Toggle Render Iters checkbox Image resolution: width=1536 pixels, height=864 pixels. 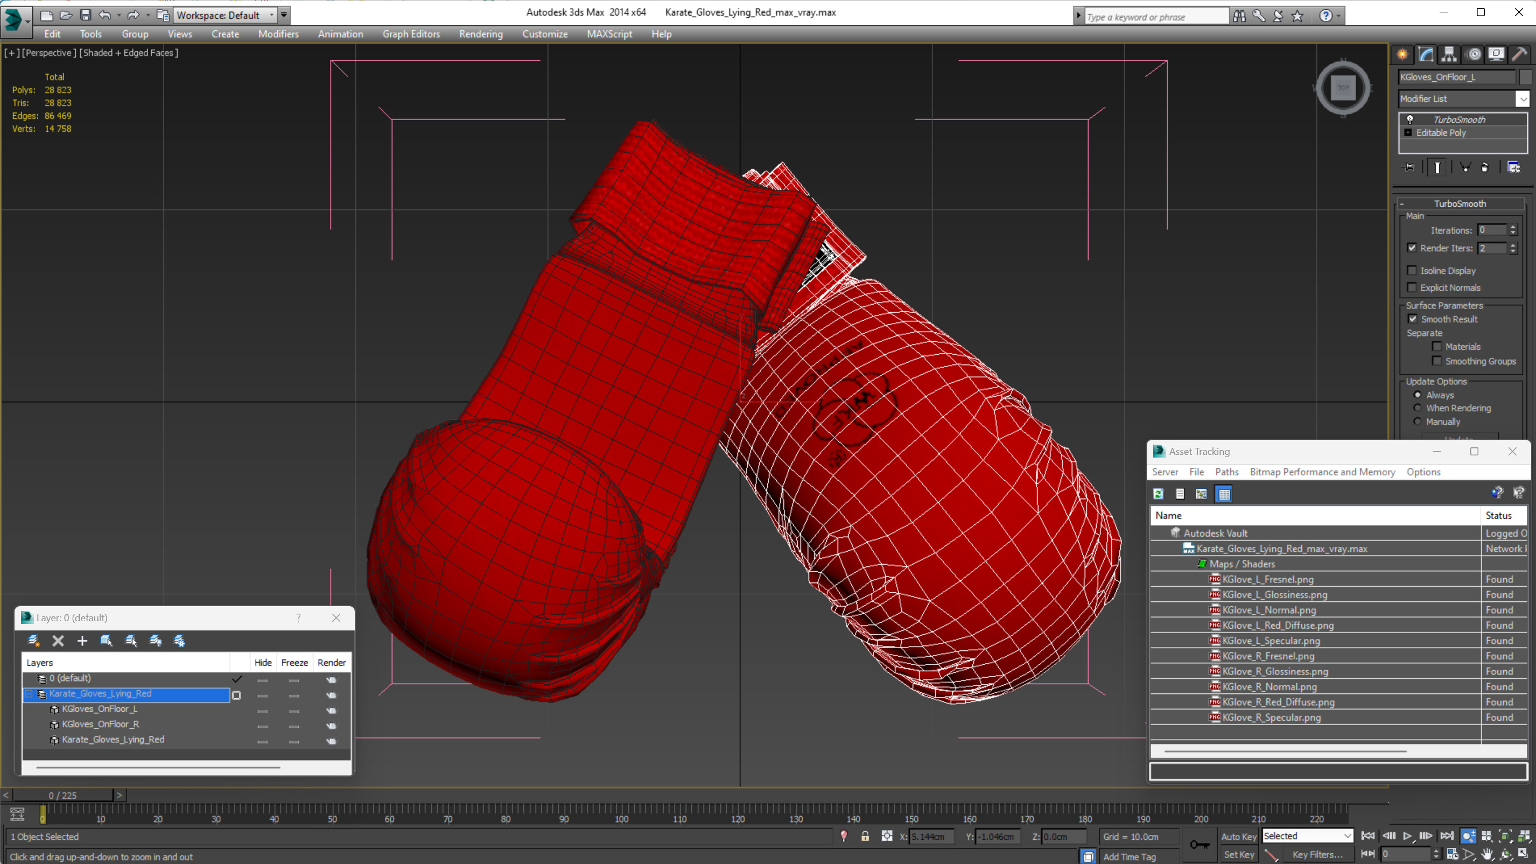(x=1412, y=248)
